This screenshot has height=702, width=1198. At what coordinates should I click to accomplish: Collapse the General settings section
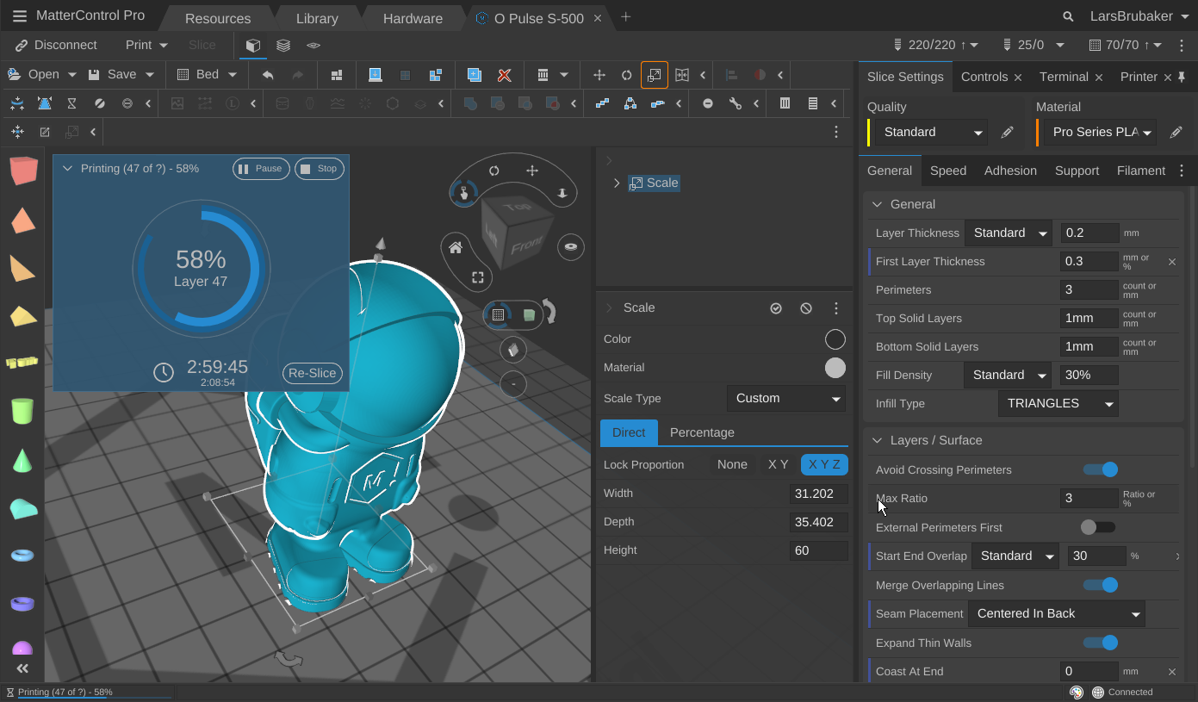tap(877, 204)
